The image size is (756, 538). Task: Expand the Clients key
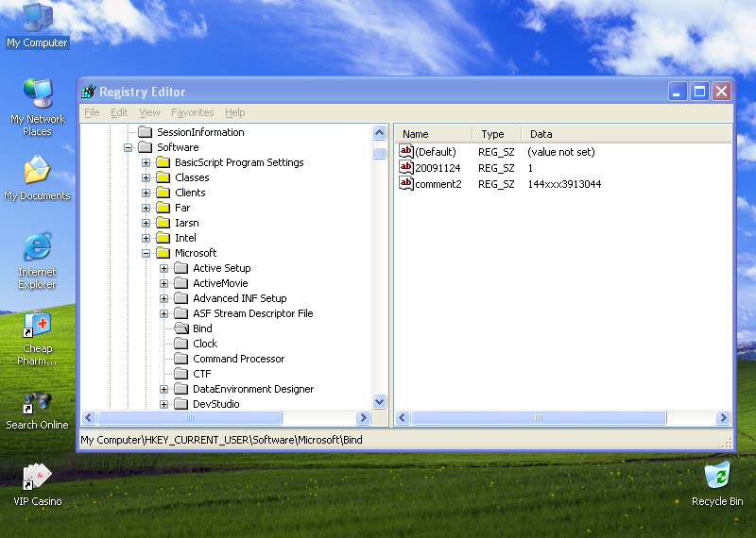pos(146,193)
